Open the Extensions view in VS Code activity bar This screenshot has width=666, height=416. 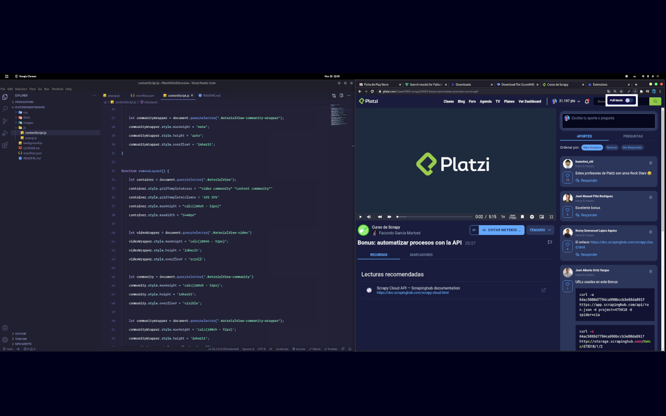[5, 145]
